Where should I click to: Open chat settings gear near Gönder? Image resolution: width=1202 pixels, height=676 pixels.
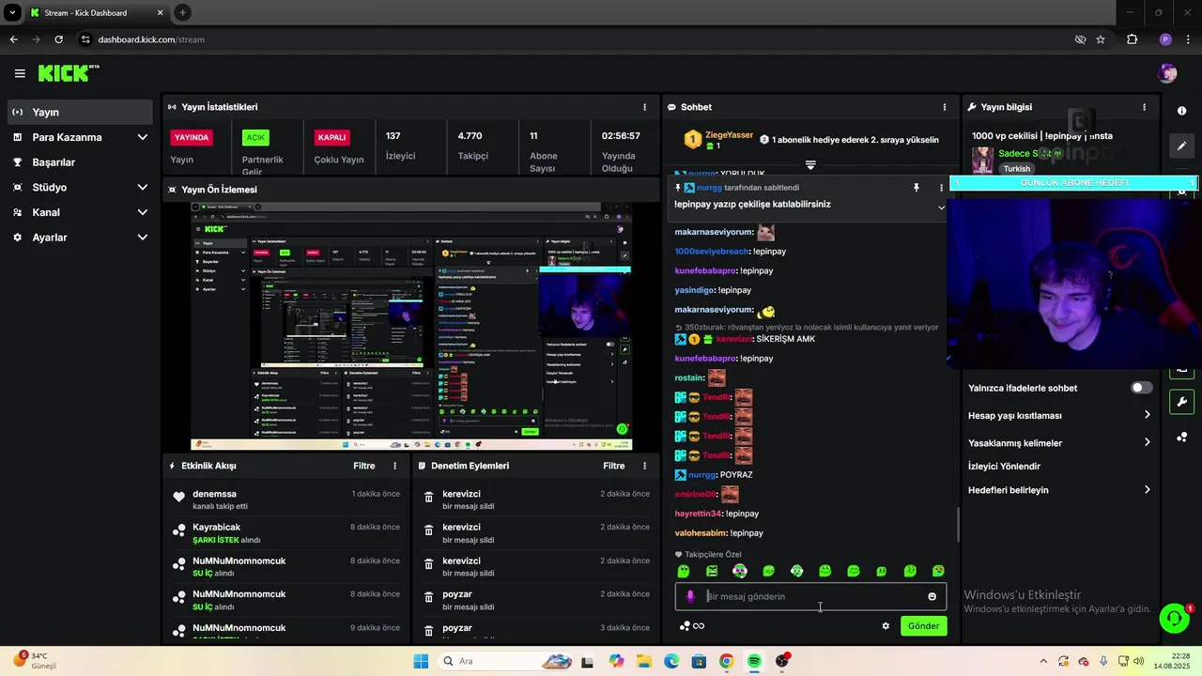(885, 626)
